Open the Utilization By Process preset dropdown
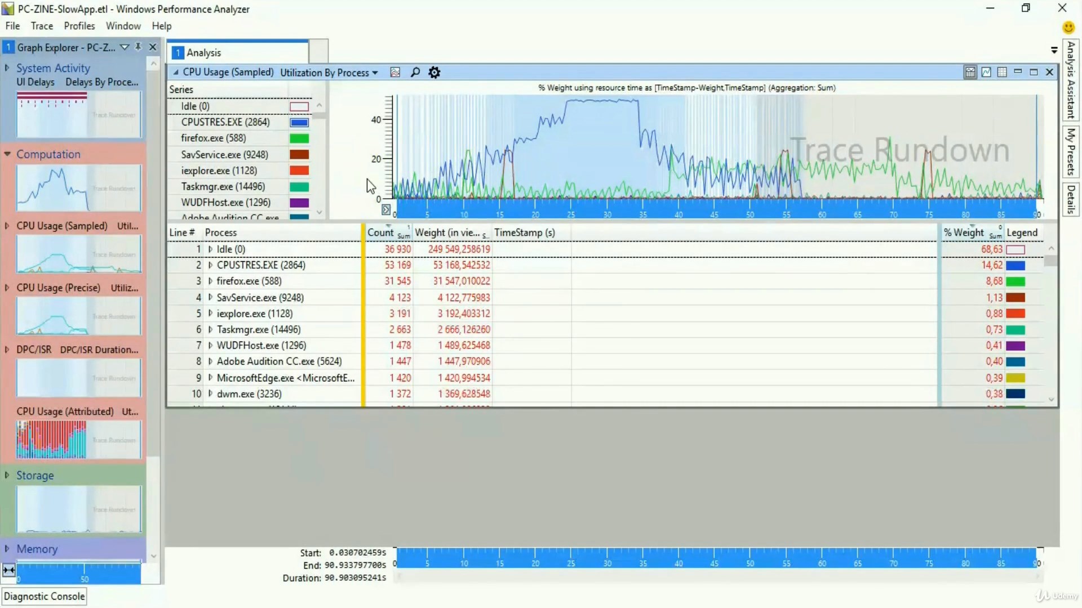Viewport: 1082px width, 608px height. click(x=329, y=73)
